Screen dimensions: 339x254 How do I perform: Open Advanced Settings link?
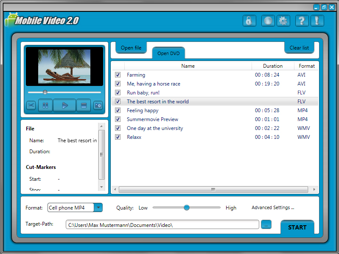click(272, 207)
